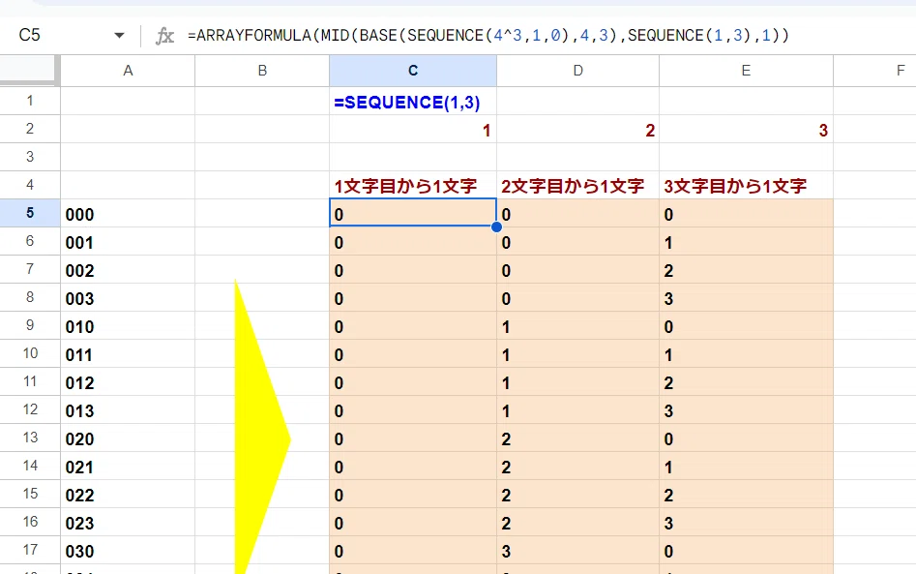The image size is (916, 574).
Task: Click cell A17 showing 030
Action: coord(128,550)
